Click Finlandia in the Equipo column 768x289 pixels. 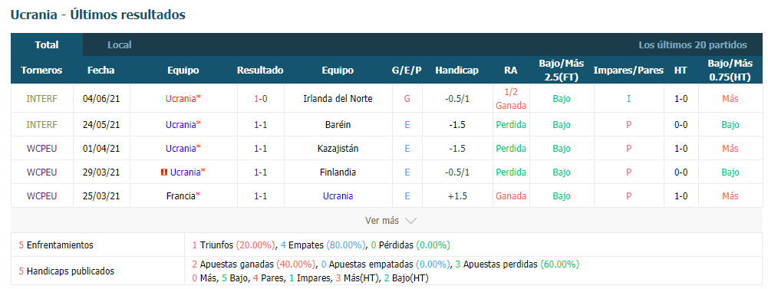point(338,172)
